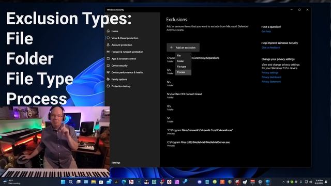Screen dimensions: 331x186
Task: Open Firewall & network protection icon
Action: (108, 52)
